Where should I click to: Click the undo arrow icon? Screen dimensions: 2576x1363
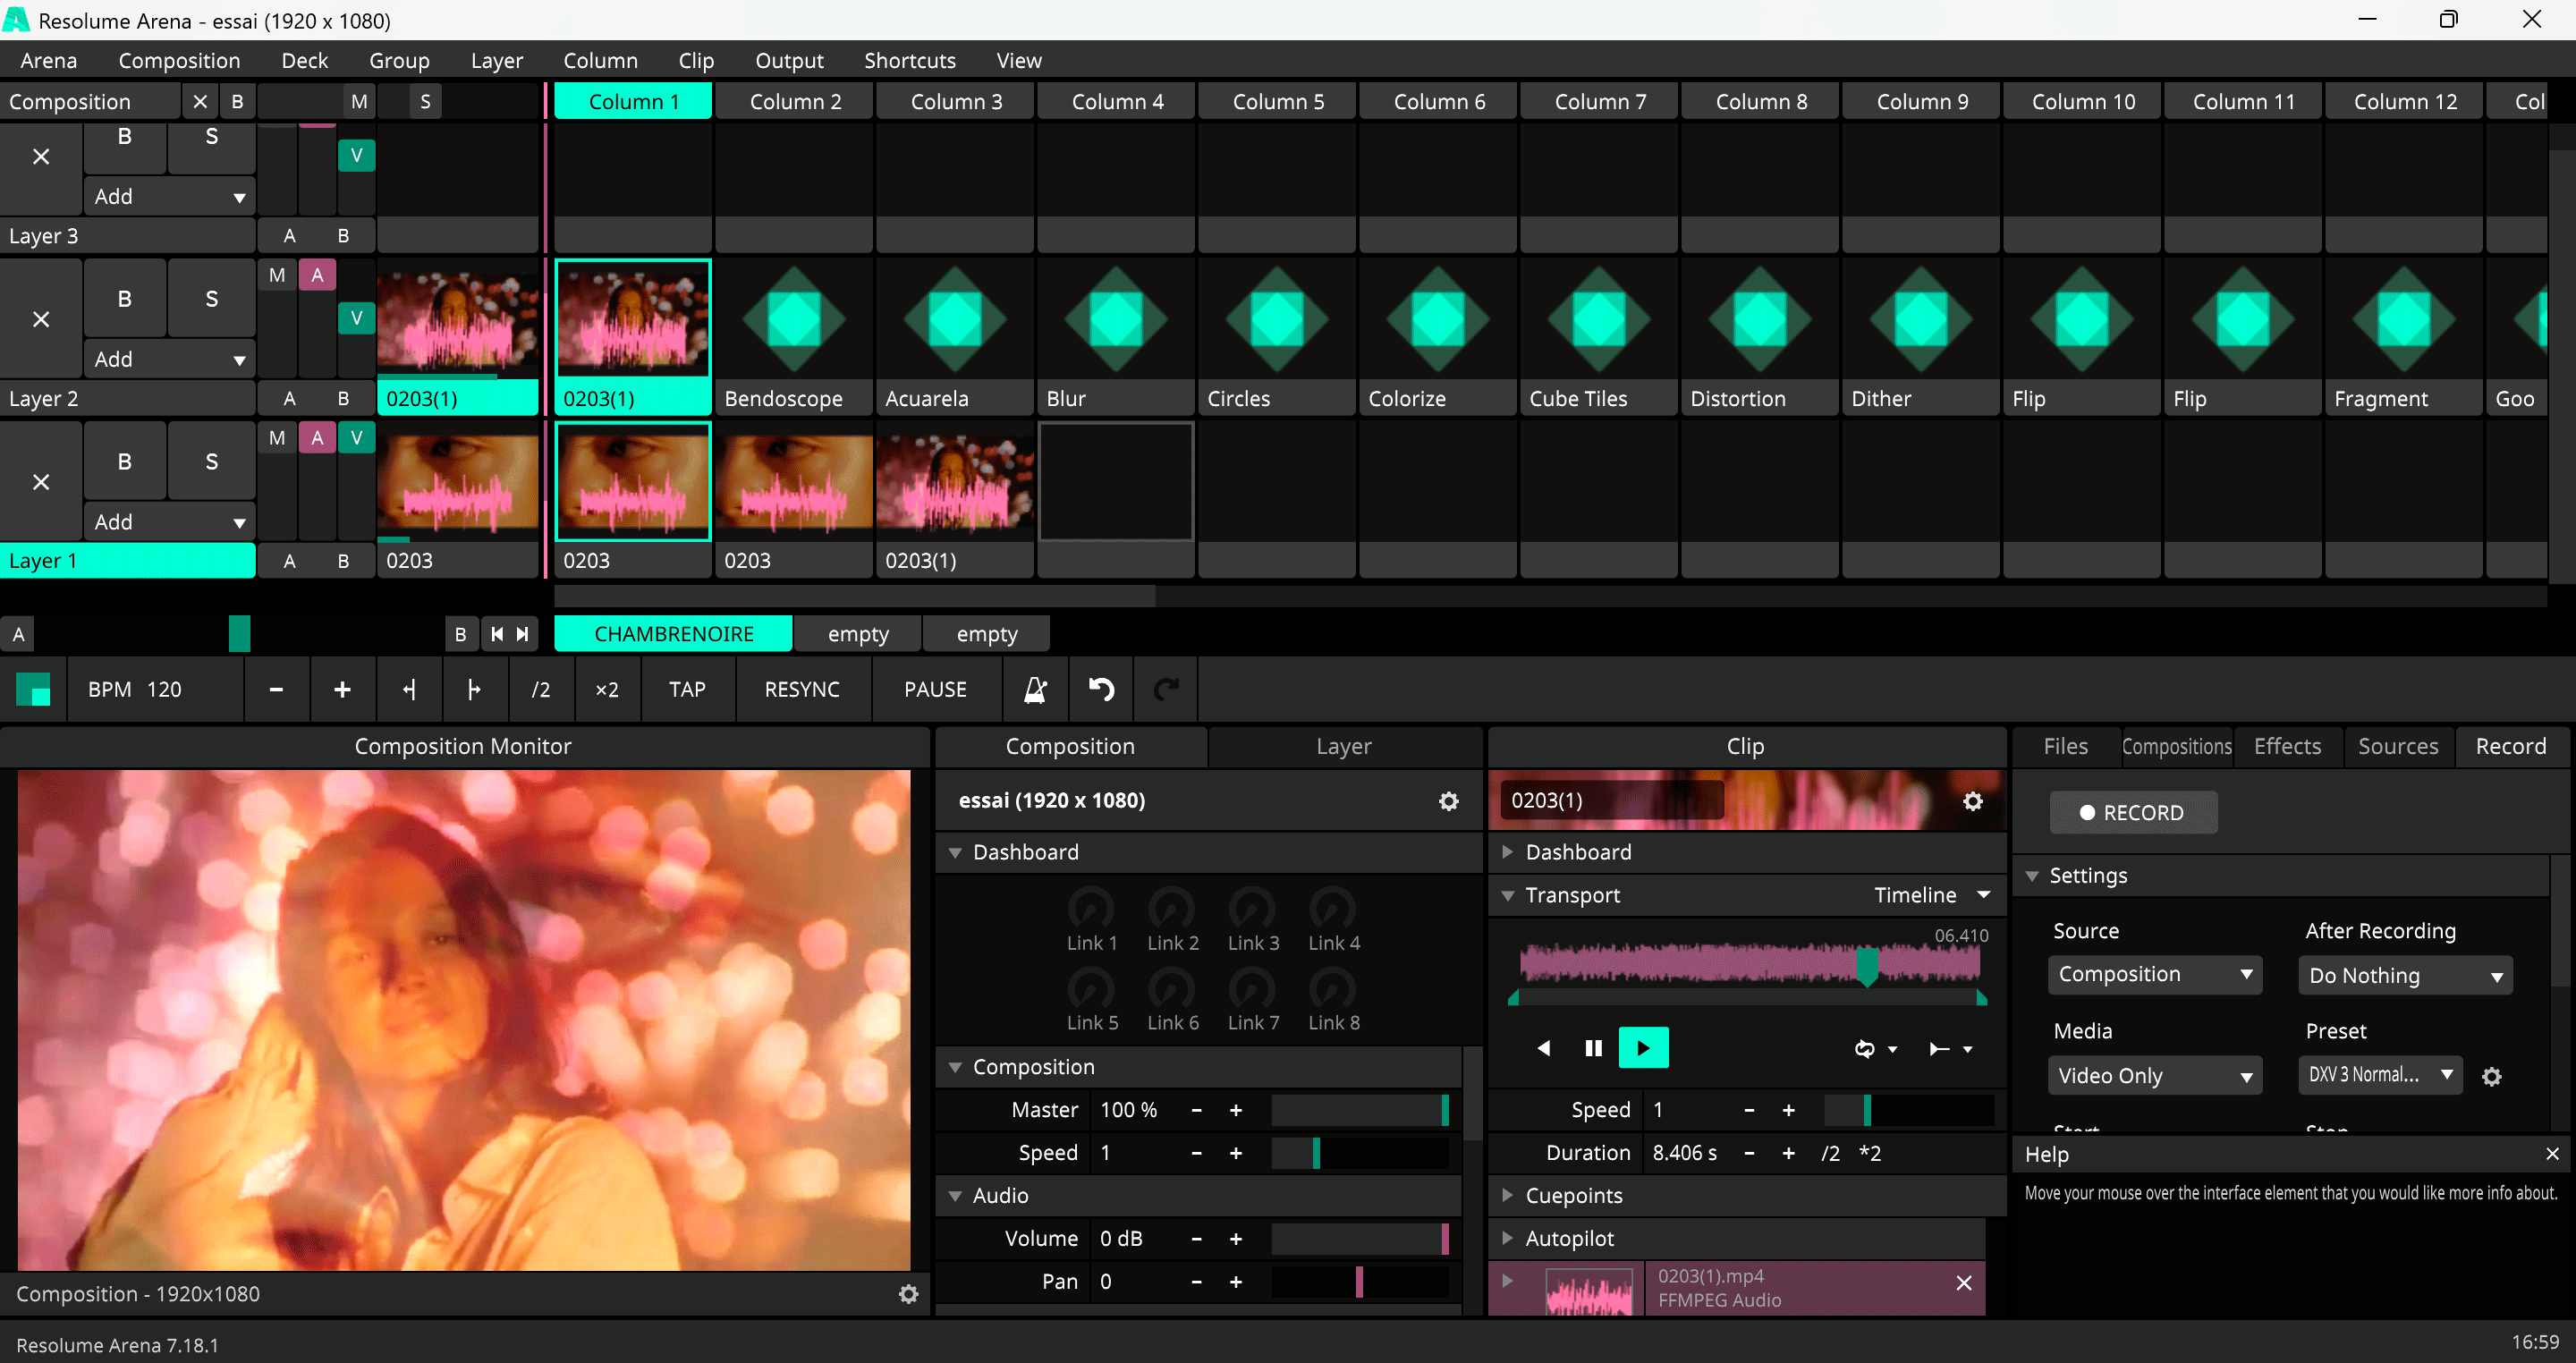pyautogui.click(x=1101, y=689)
